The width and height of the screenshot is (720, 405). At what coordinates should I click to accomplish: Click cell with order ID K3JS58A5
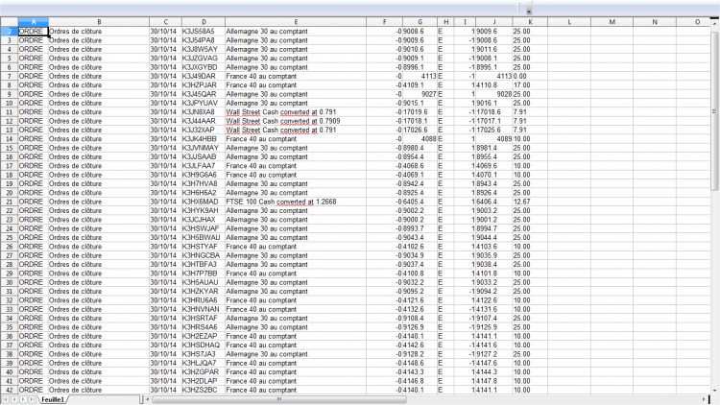[204, 32]
